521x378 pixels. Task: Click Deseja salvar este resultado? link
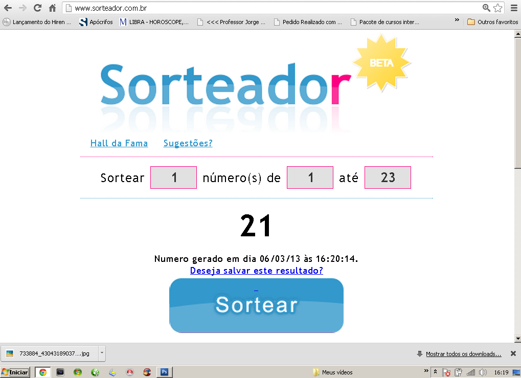tap(256, 271)
